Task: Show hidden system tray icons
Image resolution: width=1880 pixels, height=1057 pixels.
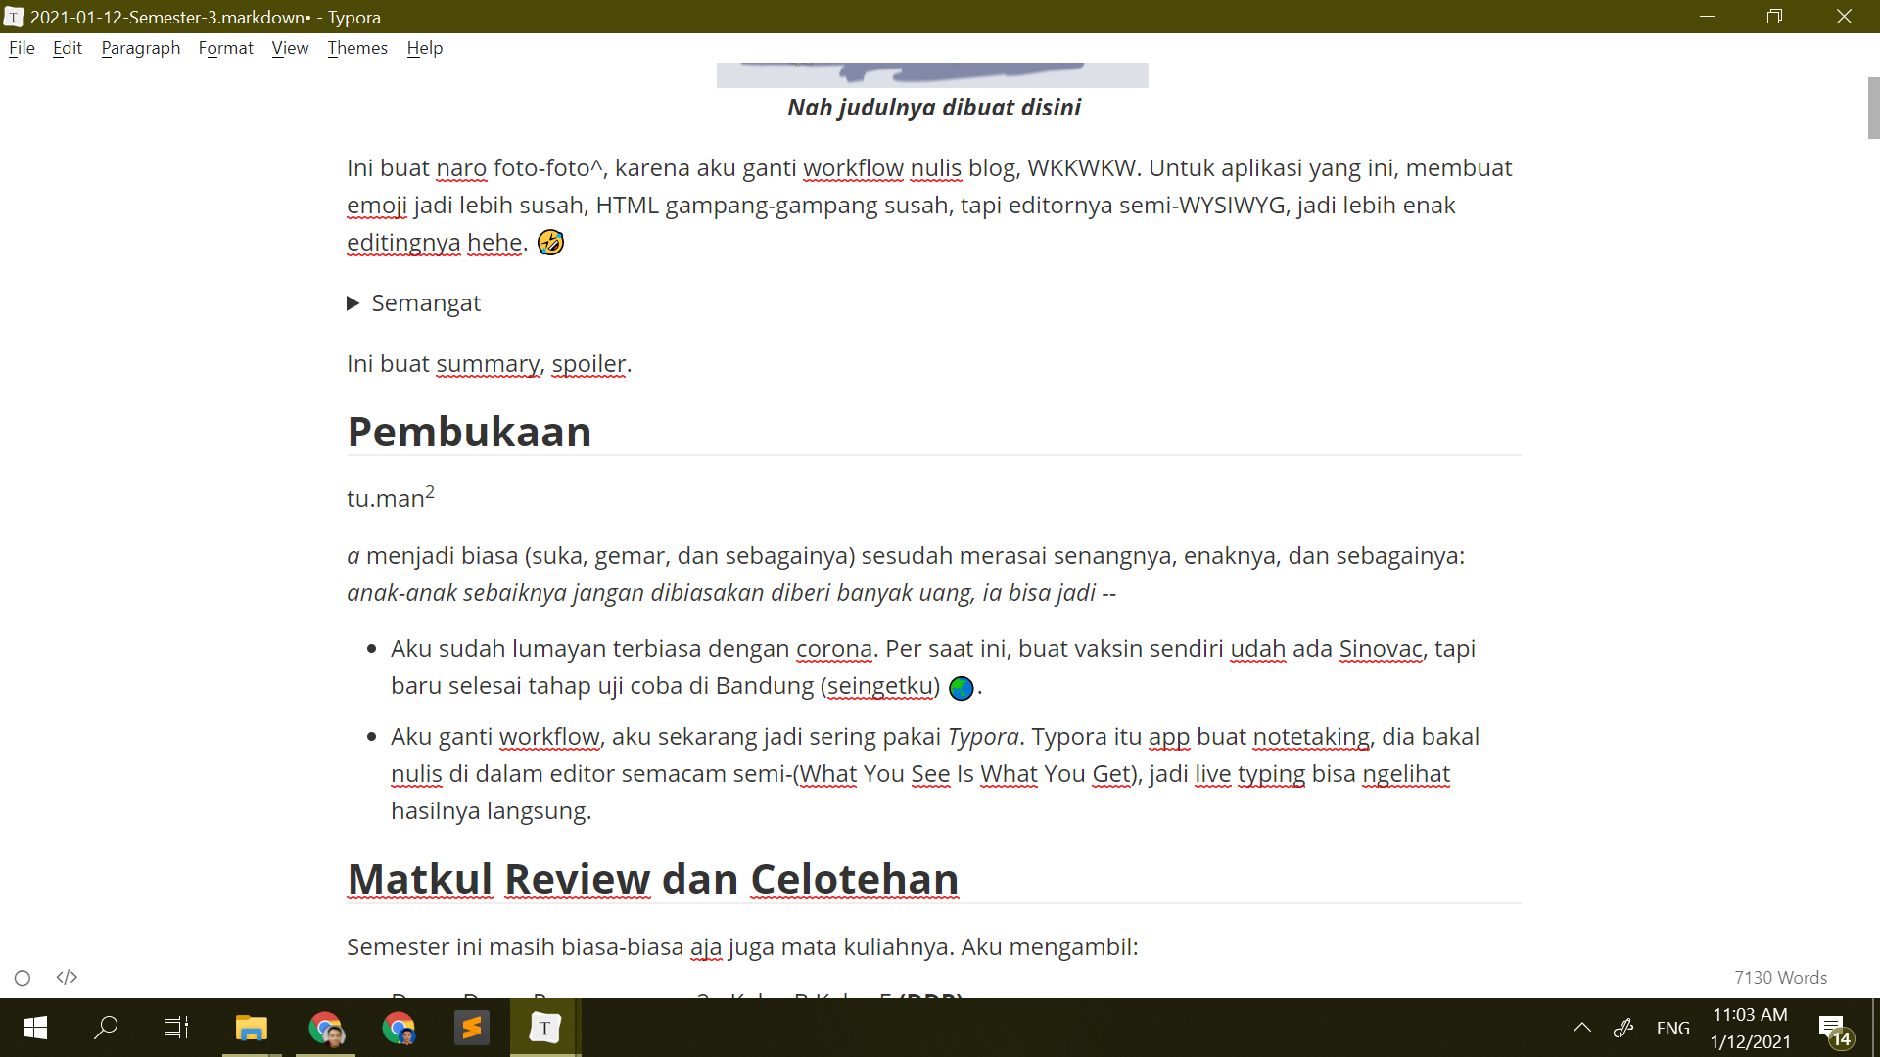Action: [1581, 1028]
